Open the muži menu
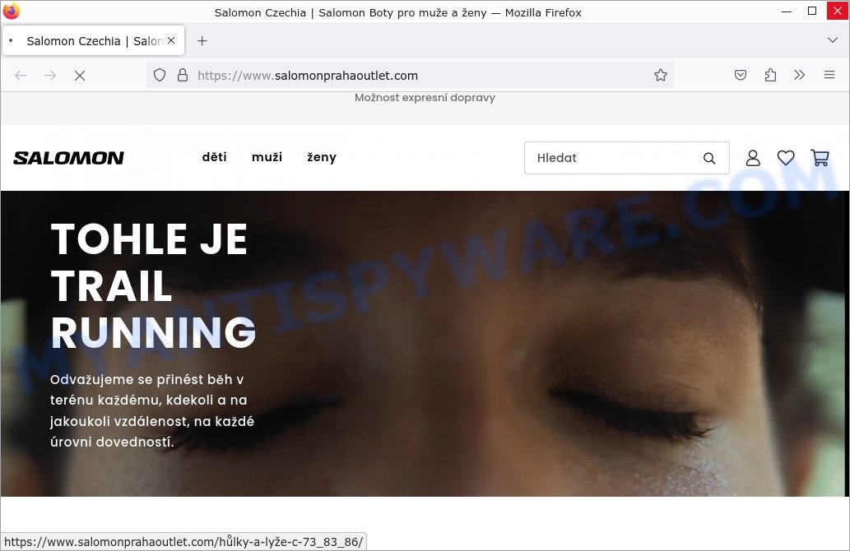Screen dimensions: 850x551 click(x=267, y=157)
